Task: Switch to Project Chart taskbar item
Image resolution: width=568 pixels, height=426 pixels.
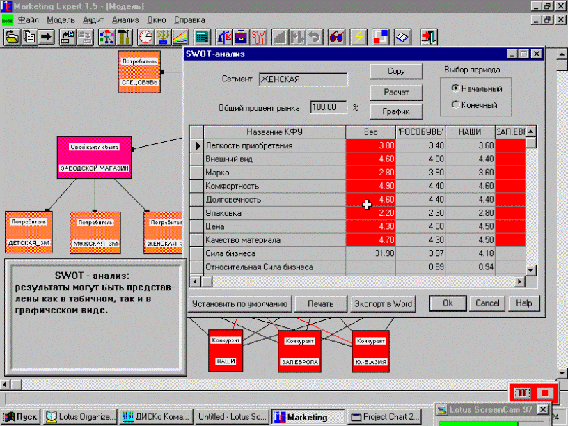Action: click(385, 417)
